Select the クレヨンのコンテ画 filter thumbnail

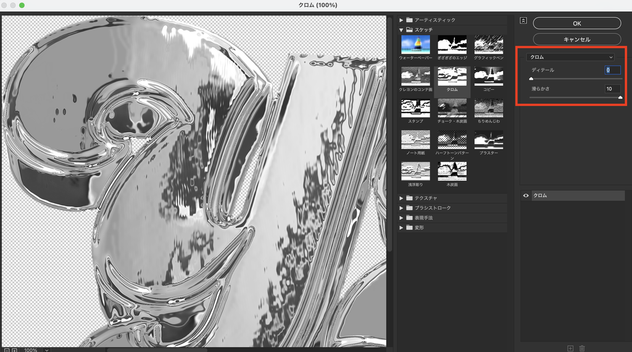(415, 76)
